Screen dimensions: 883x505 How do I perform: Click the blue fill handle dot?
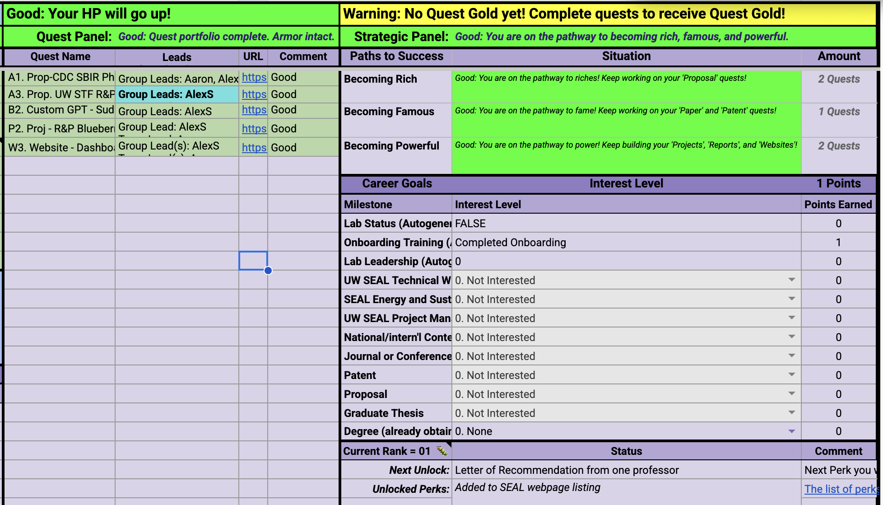(268, 271)
